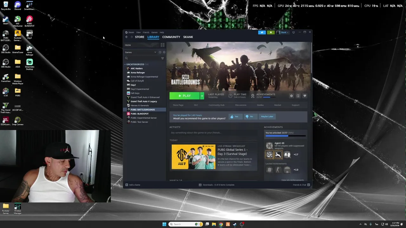406x228 pixels.
Task: Open the View menu
Action: (x=138, y=32)
